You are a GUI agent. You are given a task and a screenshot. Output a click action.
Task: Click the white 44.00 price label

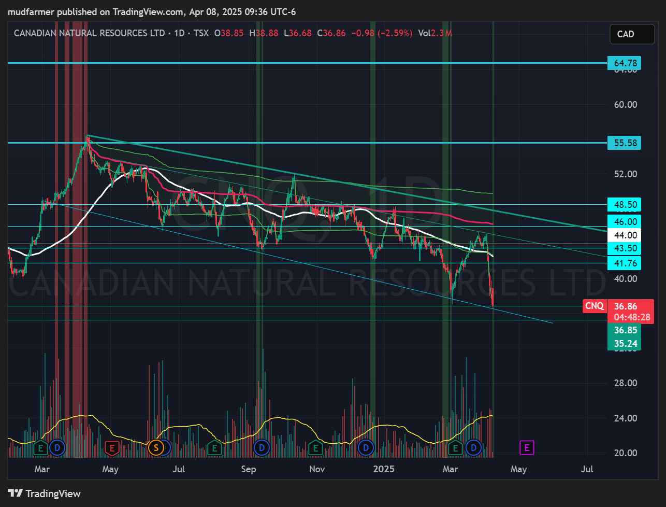point(624,235)
